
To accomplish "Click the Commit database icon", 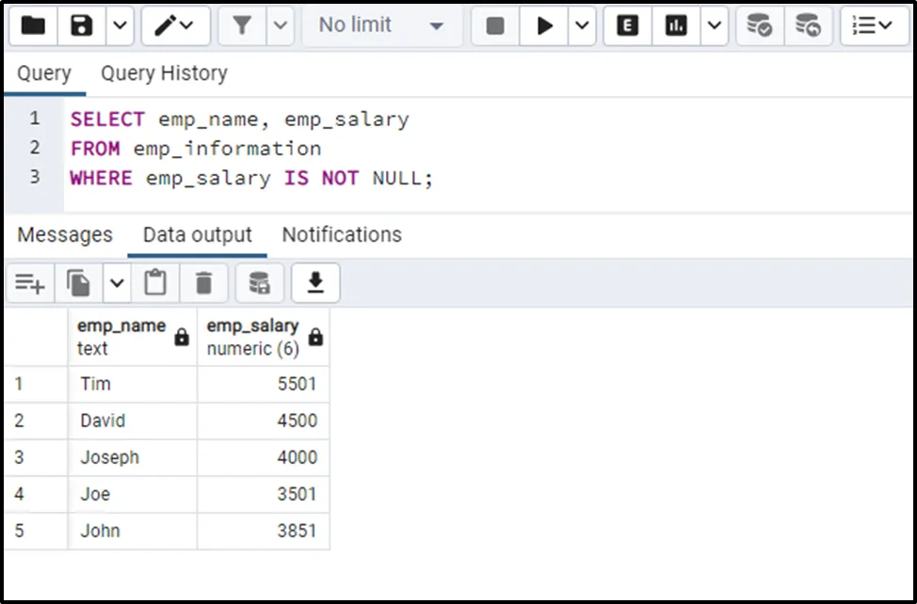I will click(x=759, y=26).
